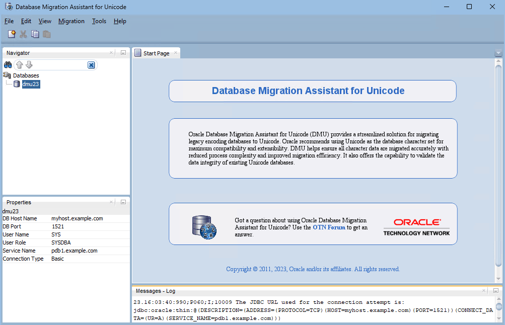The height and width of the screenshot is (325, 505).
Task: Click the Basic connection type value
Action: pyautogui.click(x=58, y=259)
